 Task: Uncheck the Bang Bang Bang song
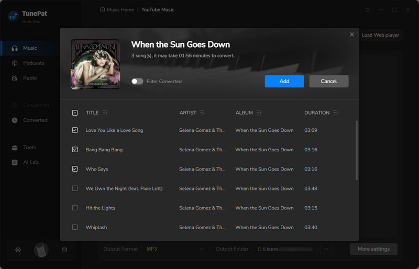click(75, 150)
